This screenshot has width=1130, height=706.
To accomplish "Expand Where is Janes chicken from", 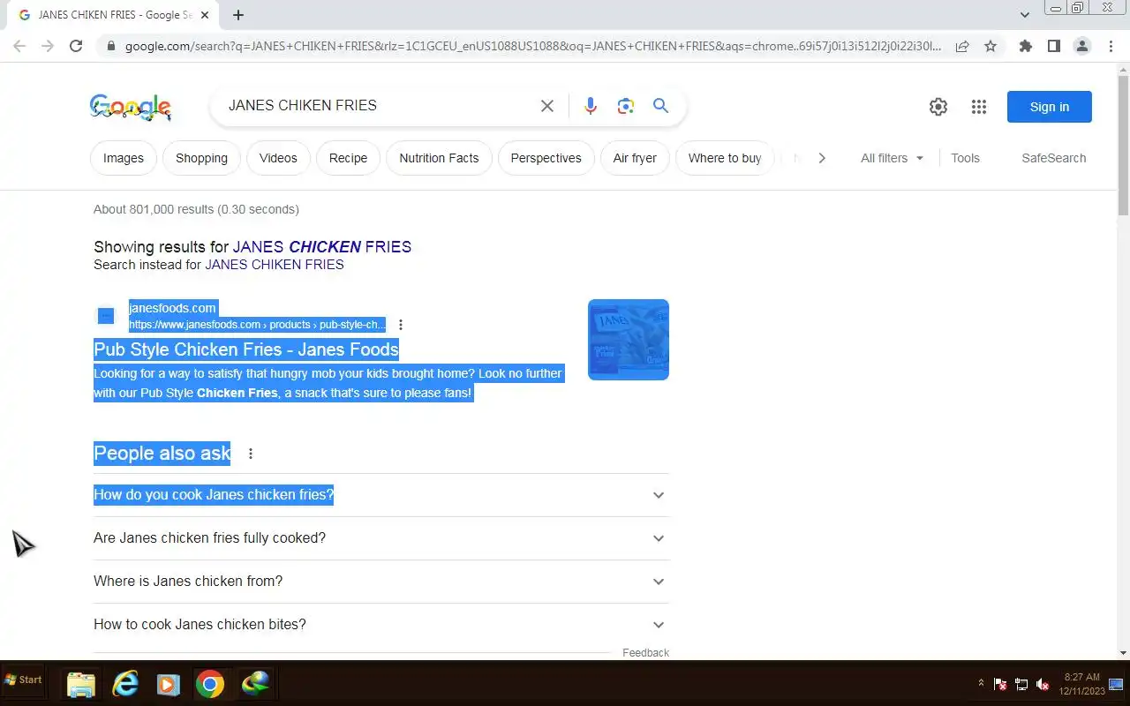I will 381,582.
